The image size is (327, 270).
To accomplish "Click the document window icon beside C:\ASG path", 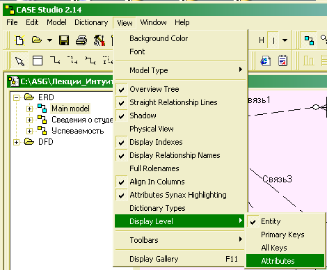I will click(13, 81).
